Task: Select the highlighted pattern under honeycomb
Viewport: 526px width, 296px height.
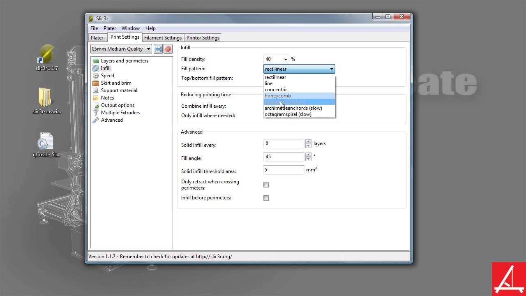Action: (x=299, y=102)
